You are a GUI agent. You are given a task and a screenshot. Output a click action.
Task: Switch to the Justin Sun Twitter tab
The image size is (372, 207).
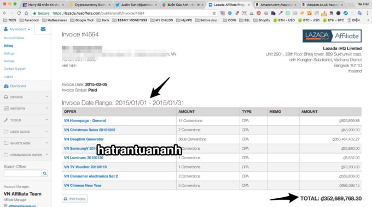pyautogui.click(x=136, y=5)
